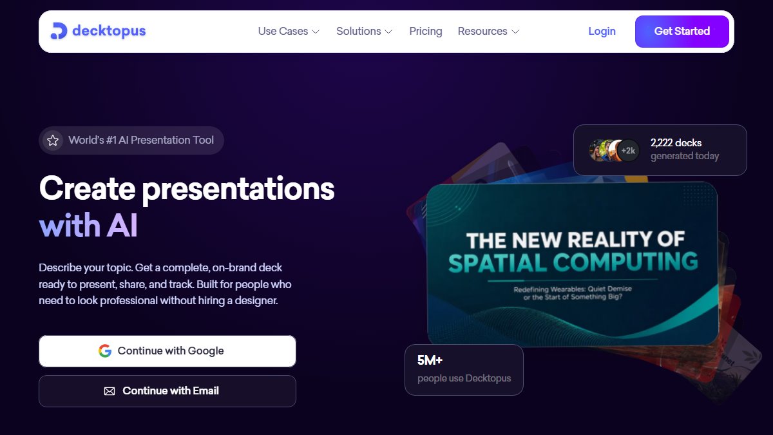
Task: Click the Login link
Action: point(602,31)
